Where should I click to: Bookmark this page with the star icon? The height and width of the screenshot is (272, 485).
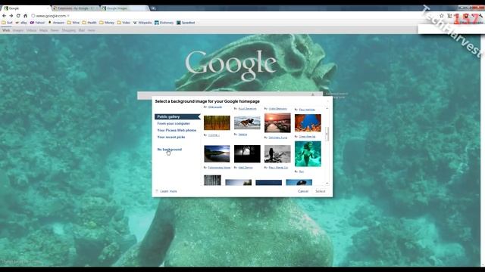click(442, 16)
